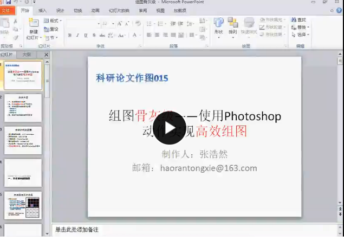Decrease font size with shrink font icon
The width and height of the screenshot is (344, 249).
pyautogui.click(x=127, y=24)
